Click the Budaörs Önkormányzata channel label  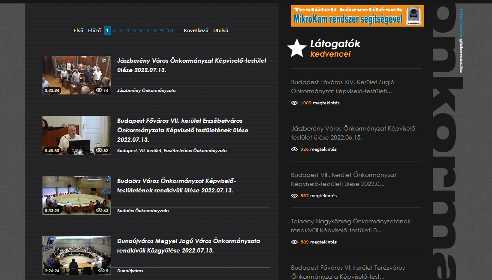click(x=143, y=210)
